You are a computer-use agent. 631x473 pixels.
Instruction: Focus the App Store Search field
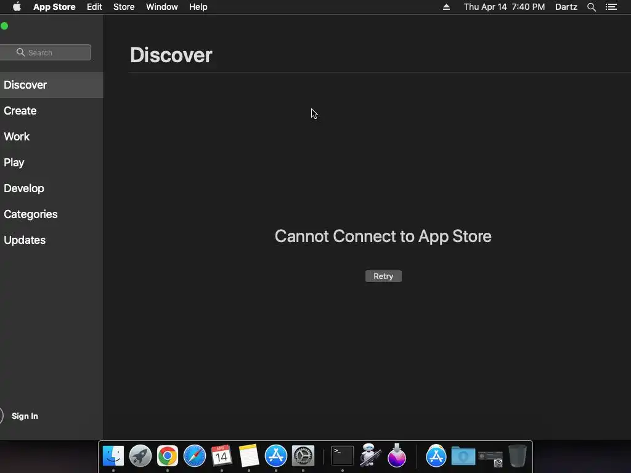[x=46, y=52]
